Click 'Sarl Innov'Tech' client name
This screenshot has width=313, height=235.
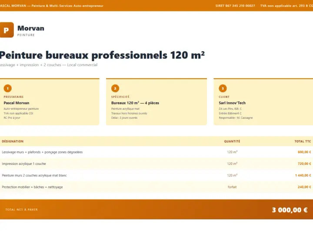click(232, 103)
